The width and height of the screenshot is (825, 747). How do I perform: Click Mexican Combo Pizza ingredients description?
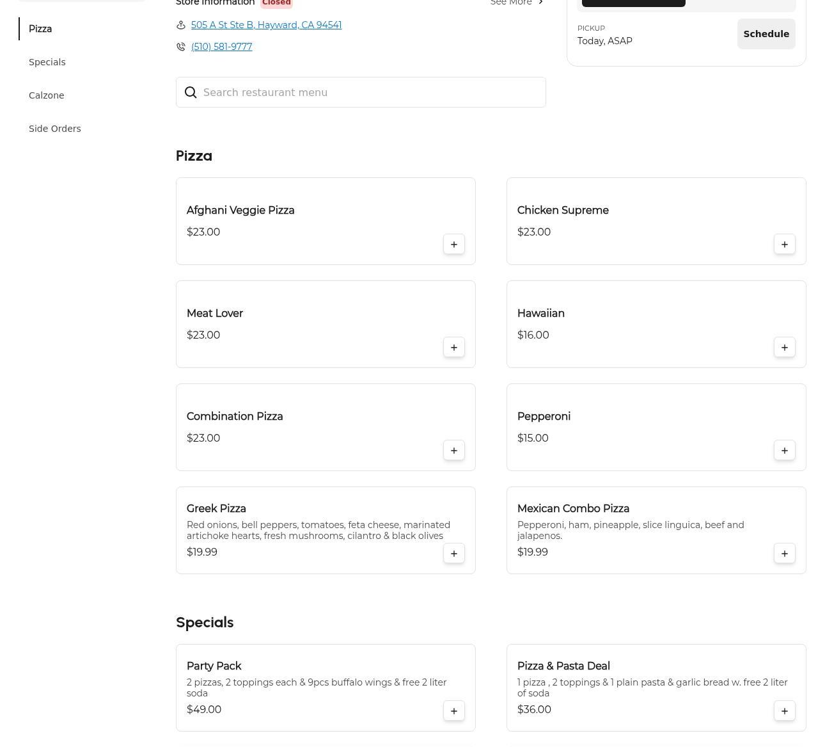pos(631,531)
